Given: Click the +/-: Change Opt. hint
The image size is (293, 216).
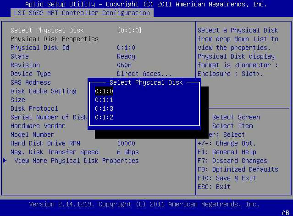Looking at the screenshot, I should [x=227, y=143].
